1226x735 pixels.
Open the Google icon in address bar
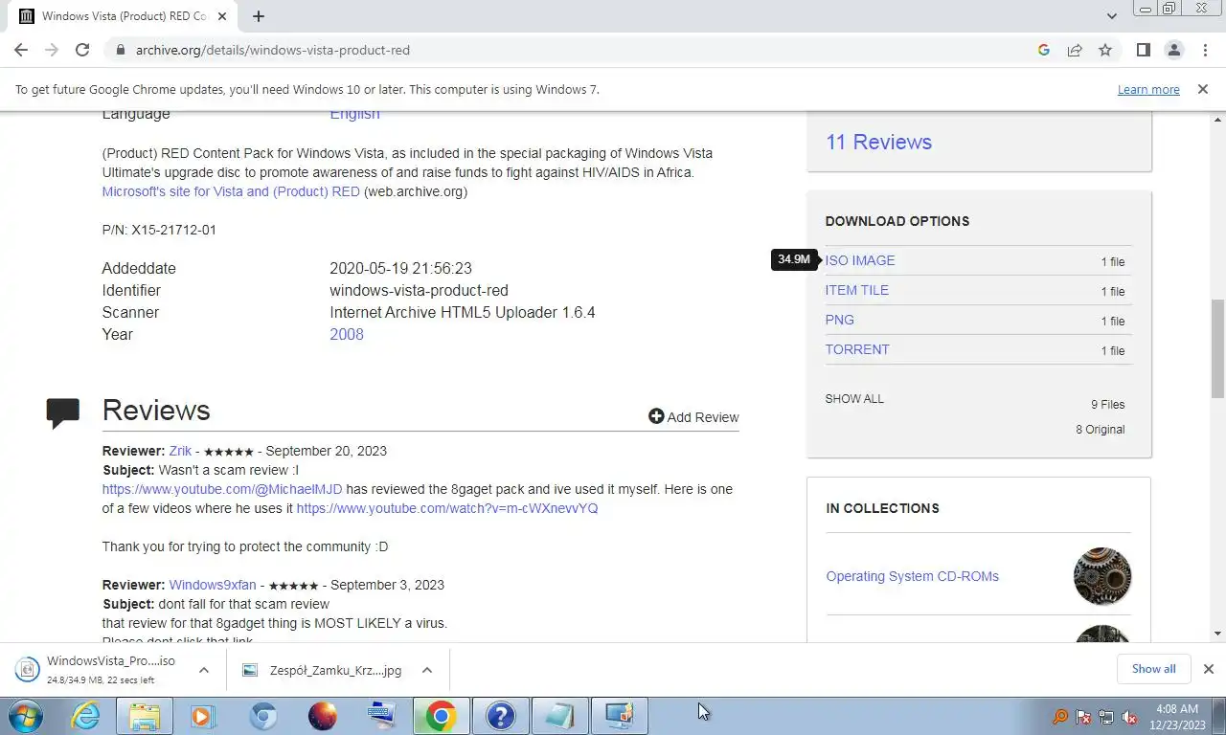pyautogui.click(x=1044, y=50)
